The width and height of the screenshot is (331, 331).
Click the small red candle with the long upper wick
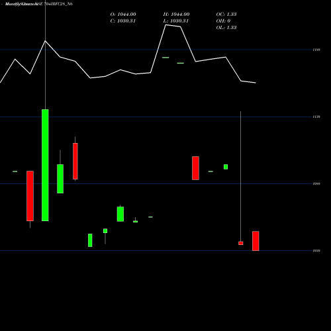tap(241, 243)
